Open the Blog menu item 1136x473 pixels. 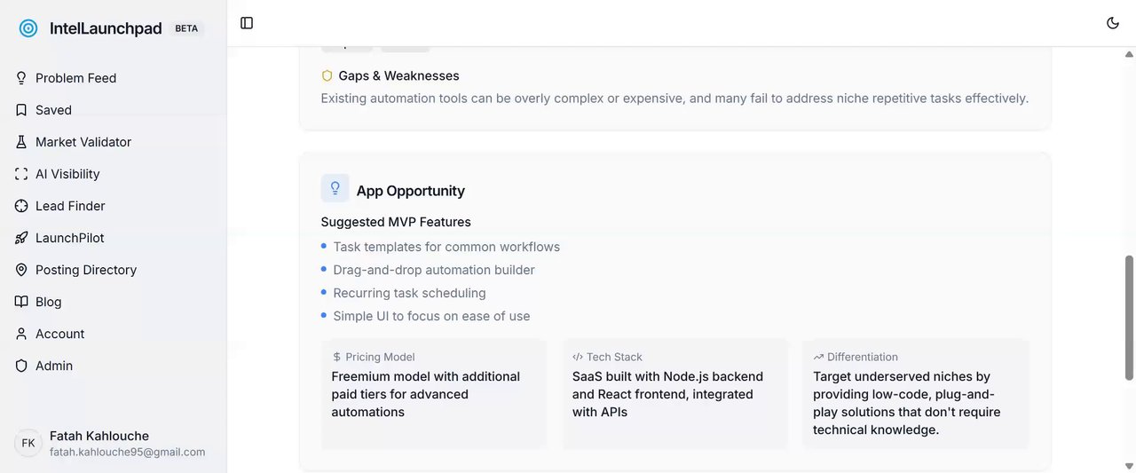pos(48,302)
